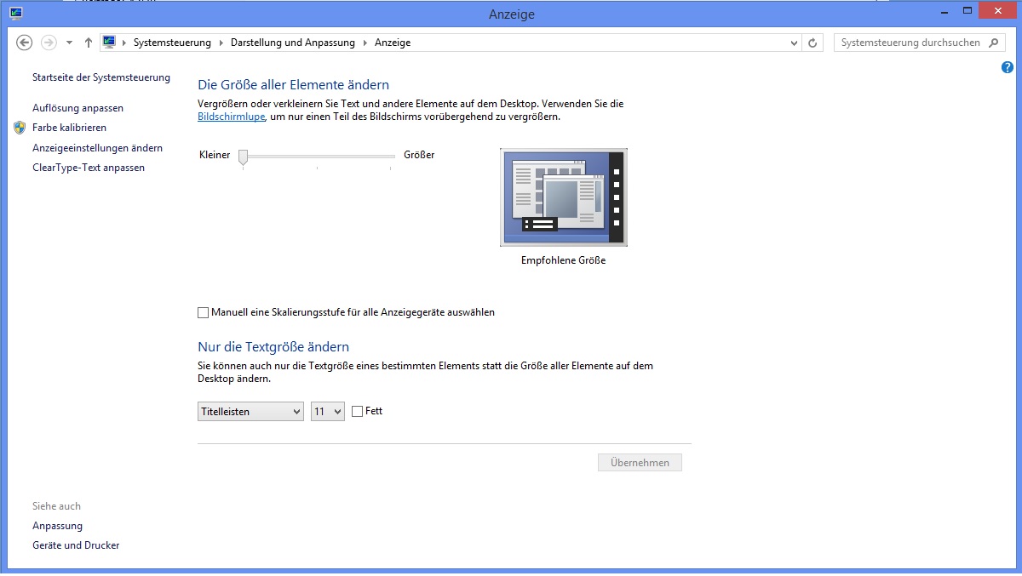
Task: Open Anzeigeeinstellungen ändern link
Action: (x=97, y=148)
